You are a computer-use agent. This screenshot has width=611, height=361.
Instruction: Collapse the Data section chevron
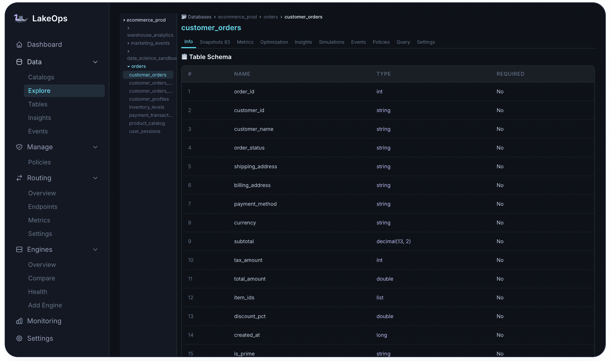point(95,62)
